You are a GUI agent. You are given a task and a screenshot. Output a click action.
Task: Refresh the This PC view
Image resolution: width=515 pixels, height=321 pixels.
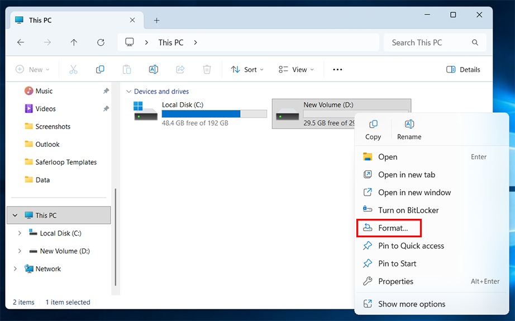click(x=101, y=42)
